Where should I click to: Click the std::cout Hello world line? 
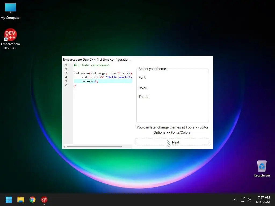(x=107, y=77)
